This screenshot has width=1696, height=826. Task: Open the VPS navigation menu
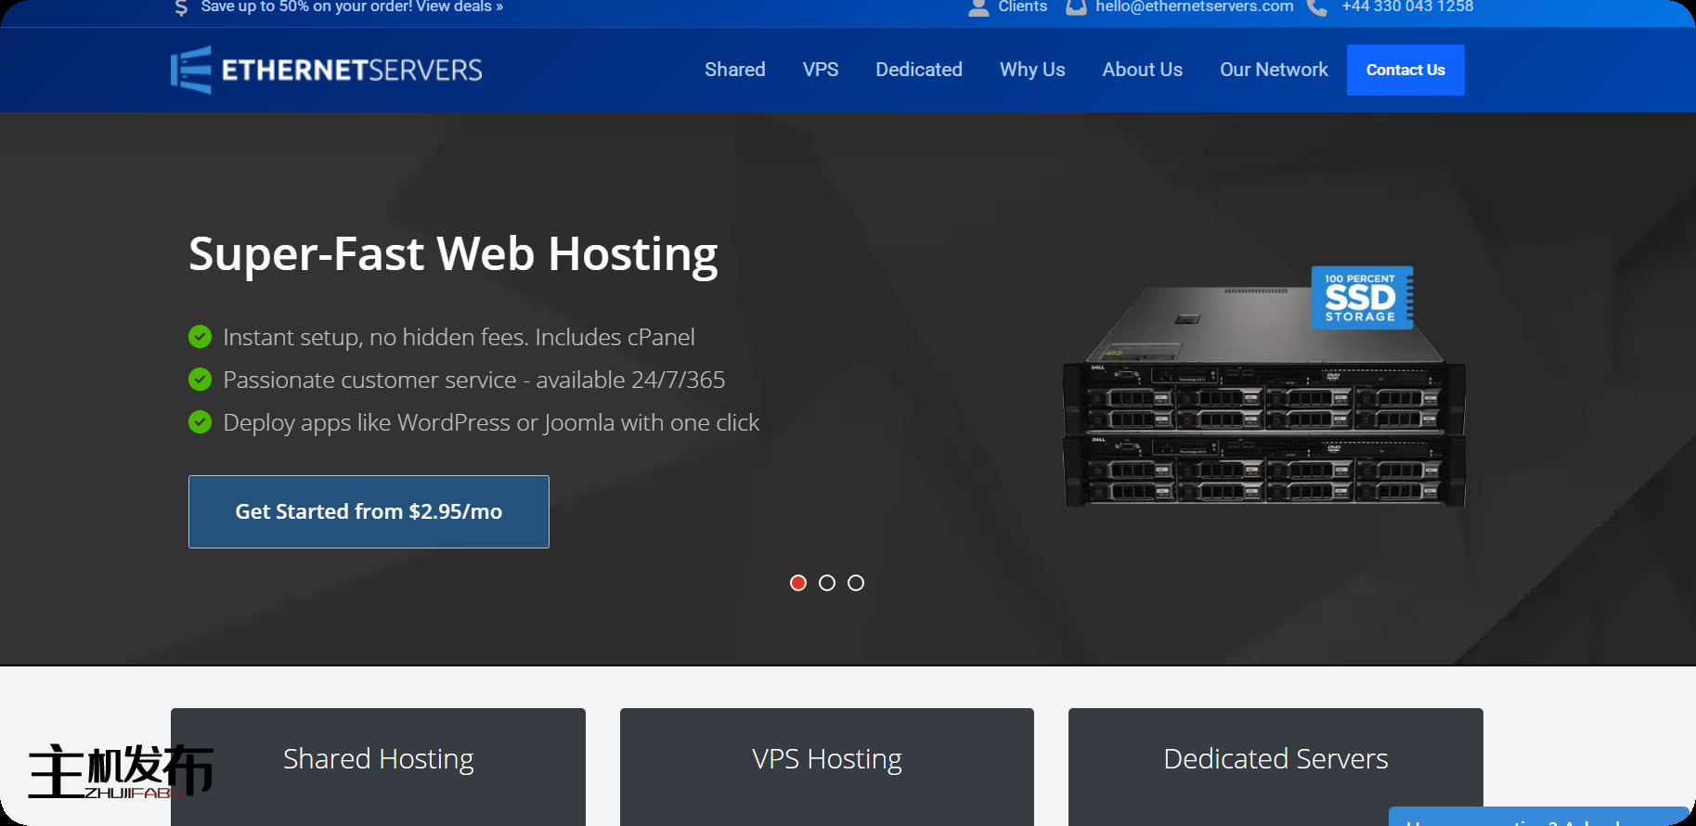point(820,70)
